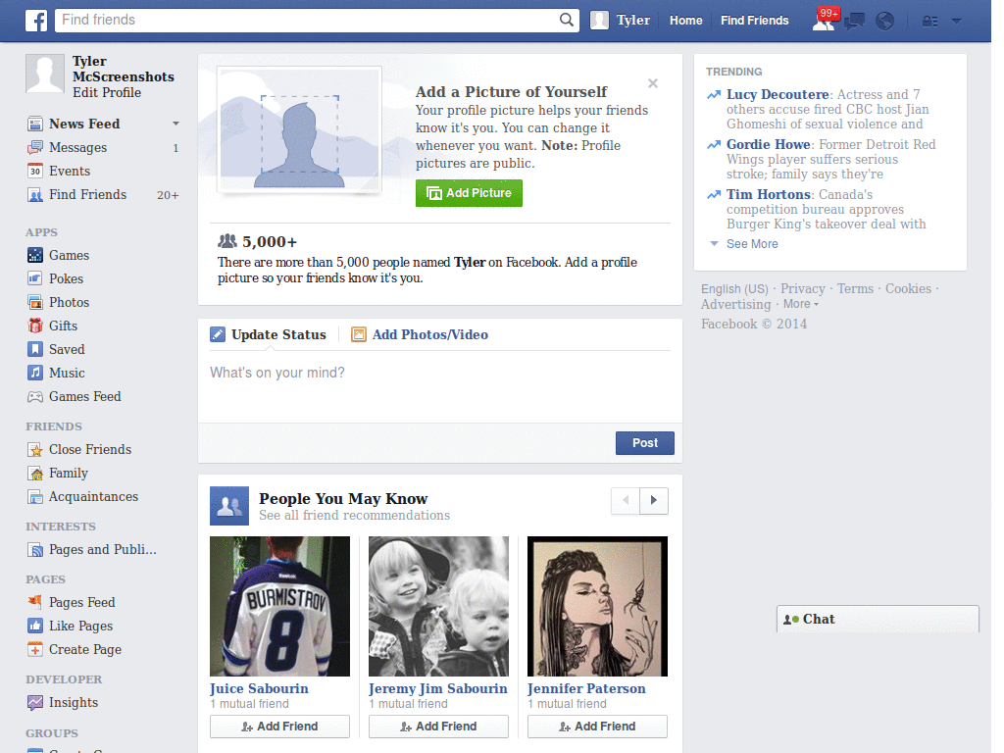Open the Privacy footer link
Screen dimensions: 1004x753
coord(802,289)
